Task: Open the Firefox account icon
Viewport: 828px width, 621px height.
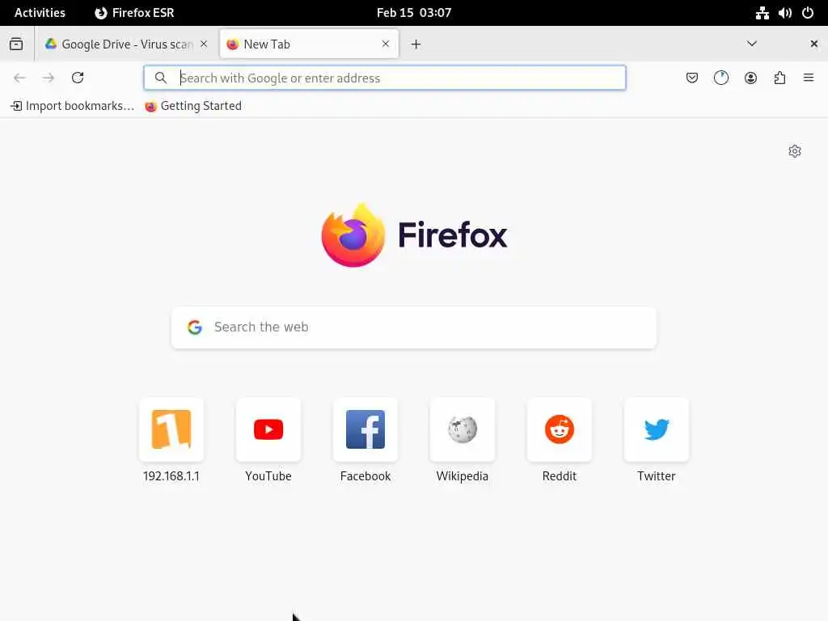Action: tap(750, 78)
